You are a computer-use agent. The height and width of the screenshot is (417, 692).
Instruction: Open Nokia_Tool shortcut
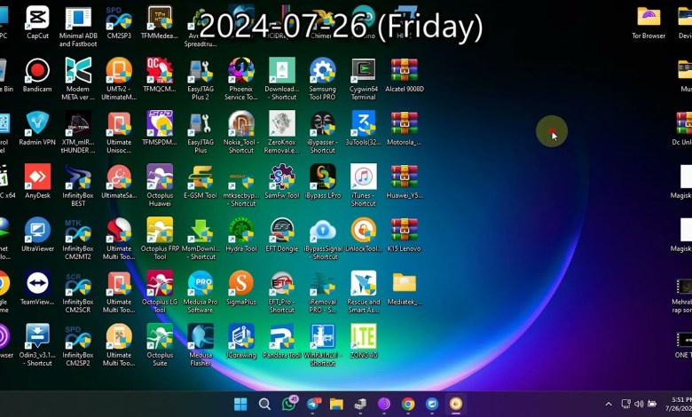241,123
